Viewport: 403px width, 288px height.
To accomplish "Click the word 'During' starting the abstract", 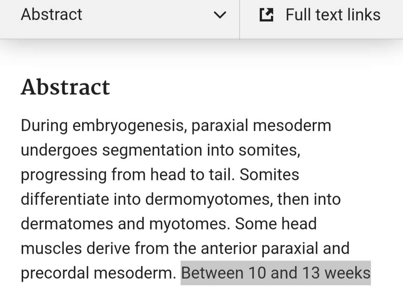I will coord(44,126).
